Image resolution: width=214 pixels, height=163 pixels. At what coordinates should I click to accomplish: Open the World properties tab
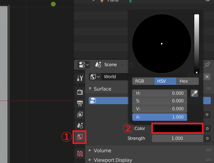click(80, 137)
